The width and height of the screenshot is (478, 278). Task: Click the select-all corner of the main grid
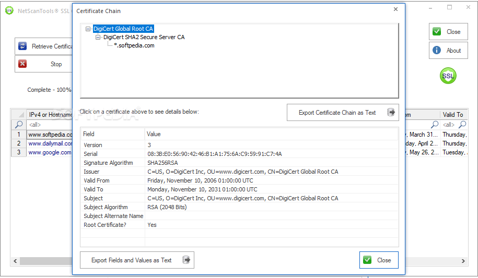coord(19,115)
